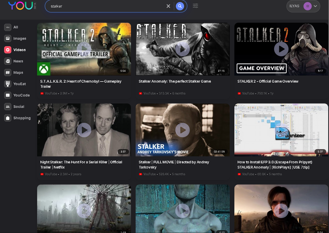Click the BETA label beside logo
329x233 pixels.
pyautogui.click(x=35, y=6)
